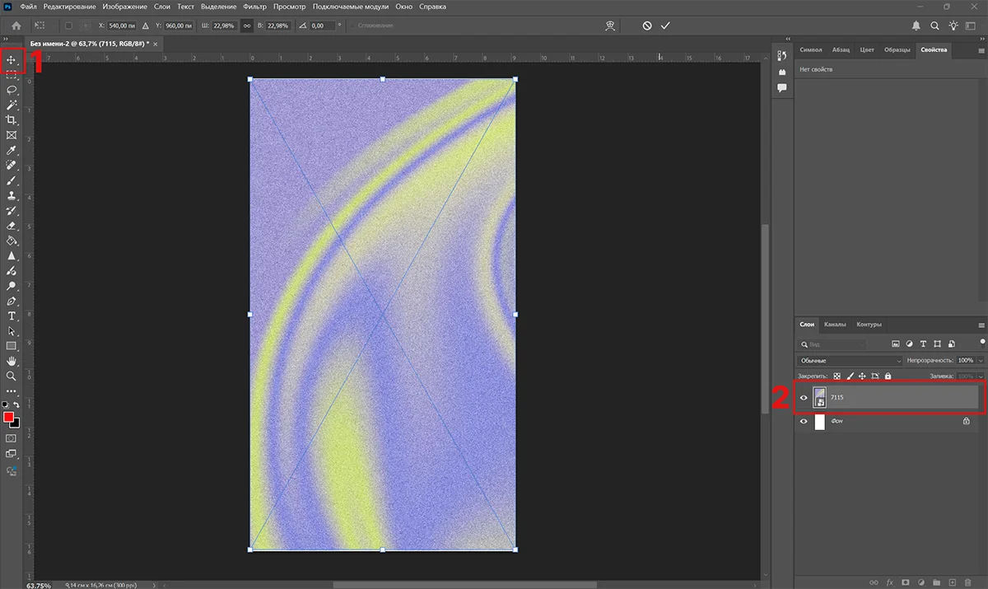Expand the tools panel double arrow
The height and width of the screenshot is (589, 988).
[x=7, y=39]
